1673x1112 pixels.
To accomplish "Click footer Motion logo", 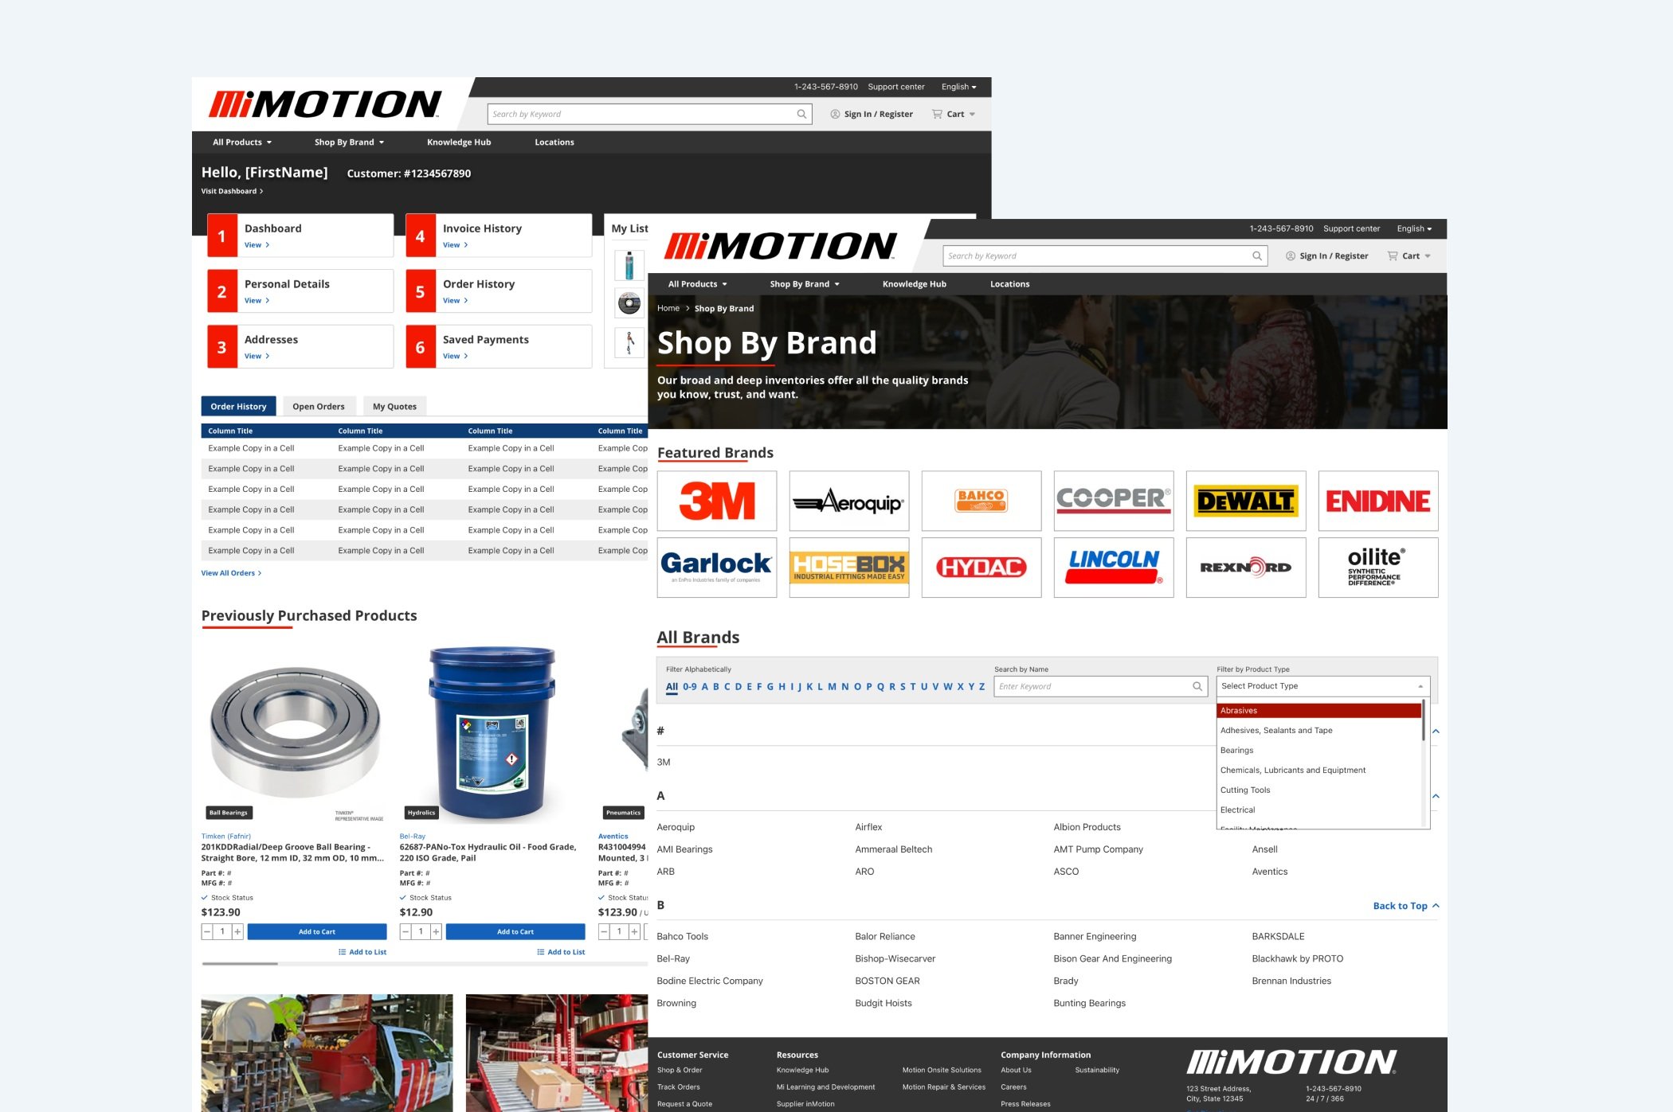I will click(1291, 1062).
